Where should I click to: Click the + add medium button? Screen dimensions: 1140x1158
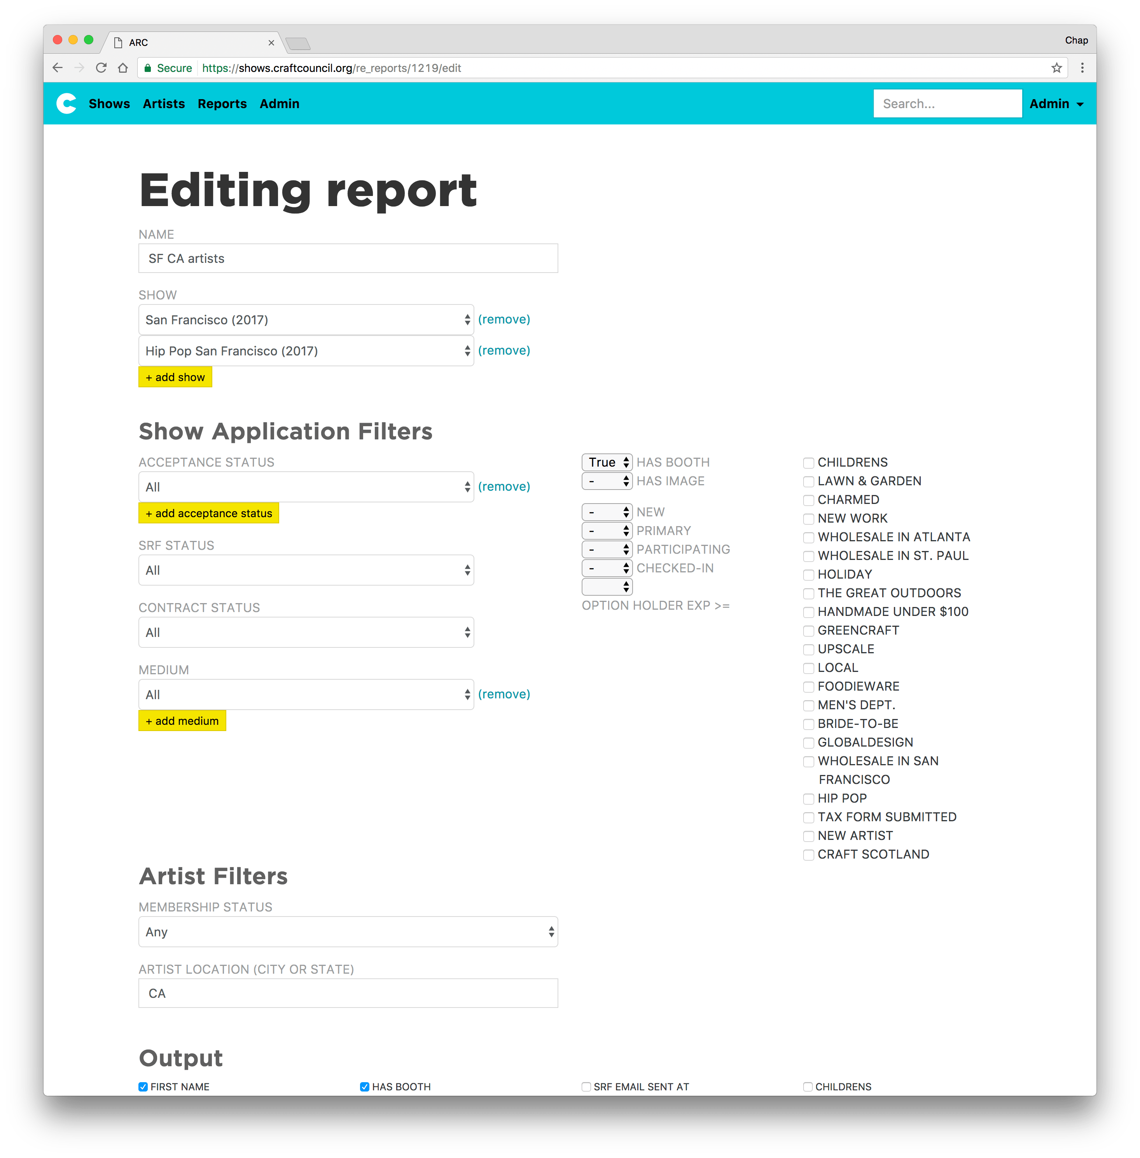(x=182, y=721)
